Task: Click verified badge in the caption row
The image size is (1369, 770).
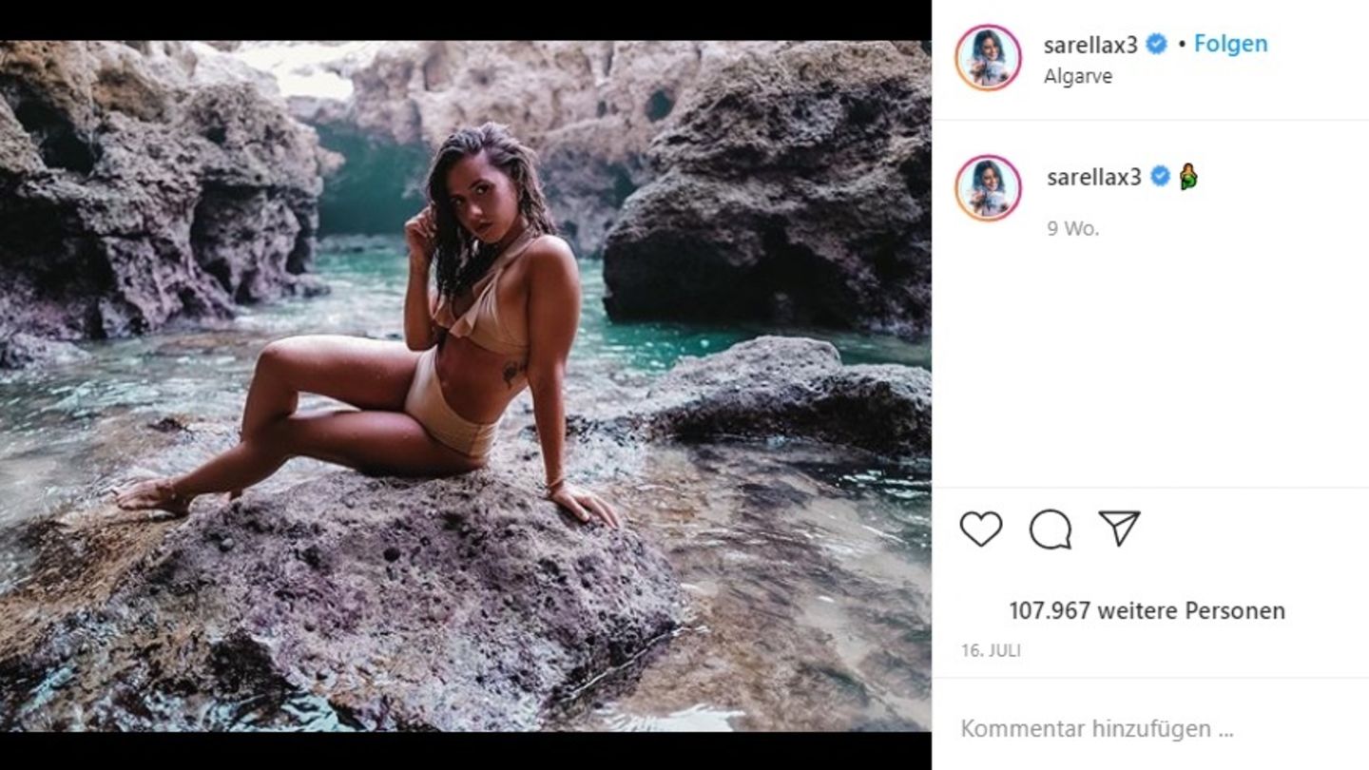Action: [x=1160, y=176]
